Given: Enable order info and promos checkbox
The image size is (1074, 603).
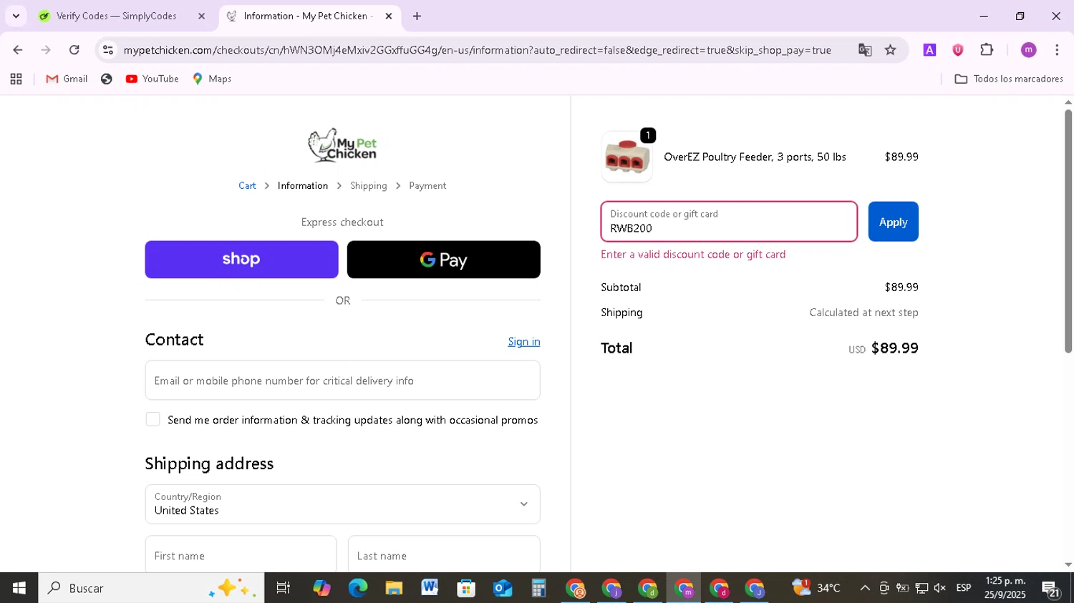Looking at the screenshot, I should point(153,419).
